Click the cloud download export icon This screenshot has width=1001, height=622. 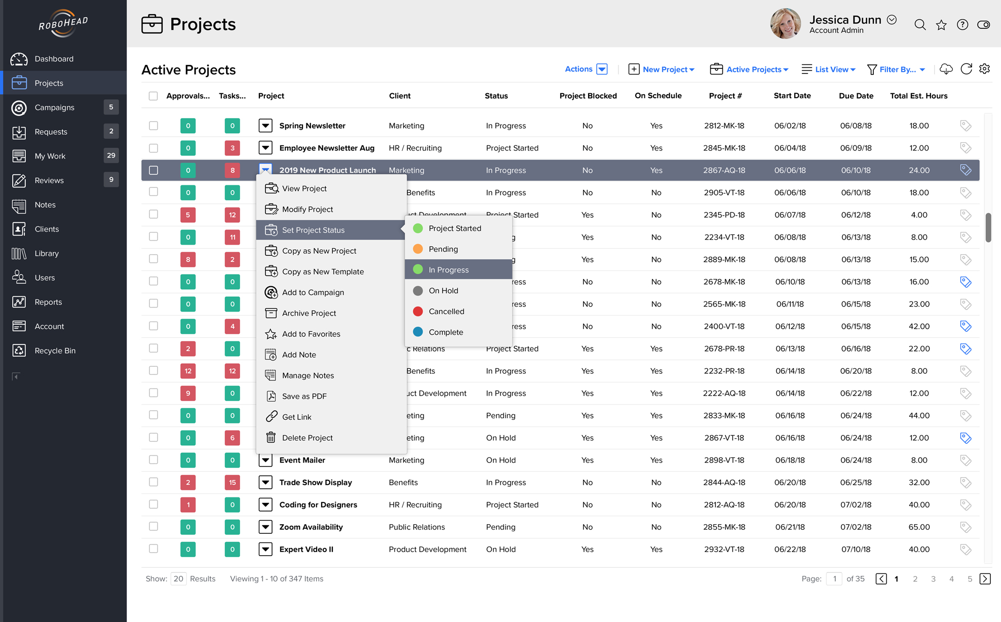(x=946, y=69)
